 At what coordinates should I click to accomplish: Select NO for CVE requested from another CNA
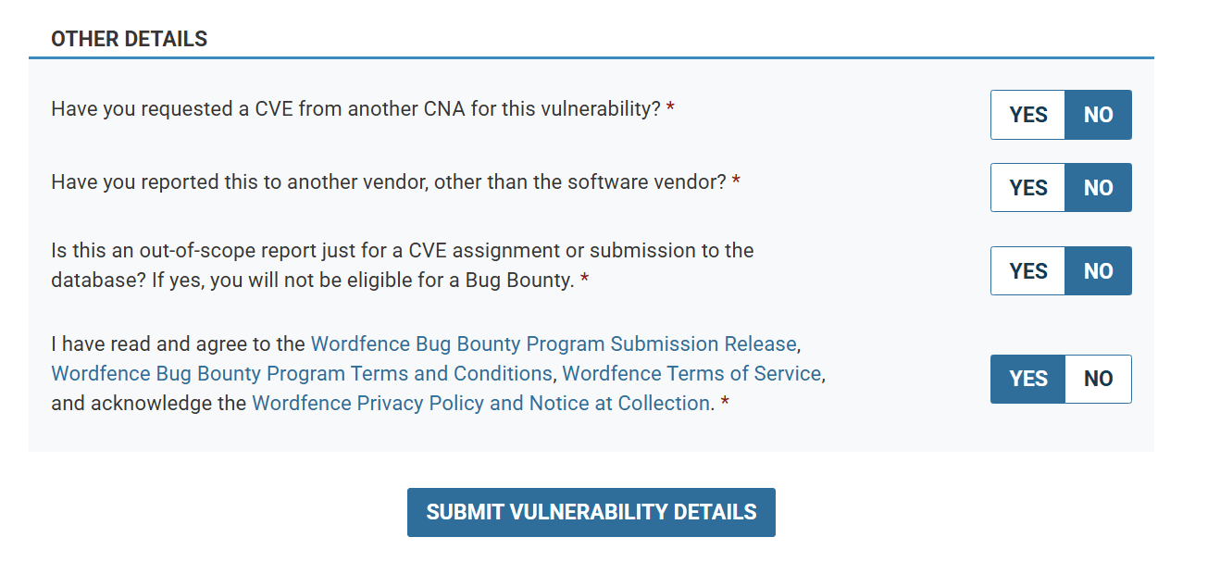[x=1098, y=115]
